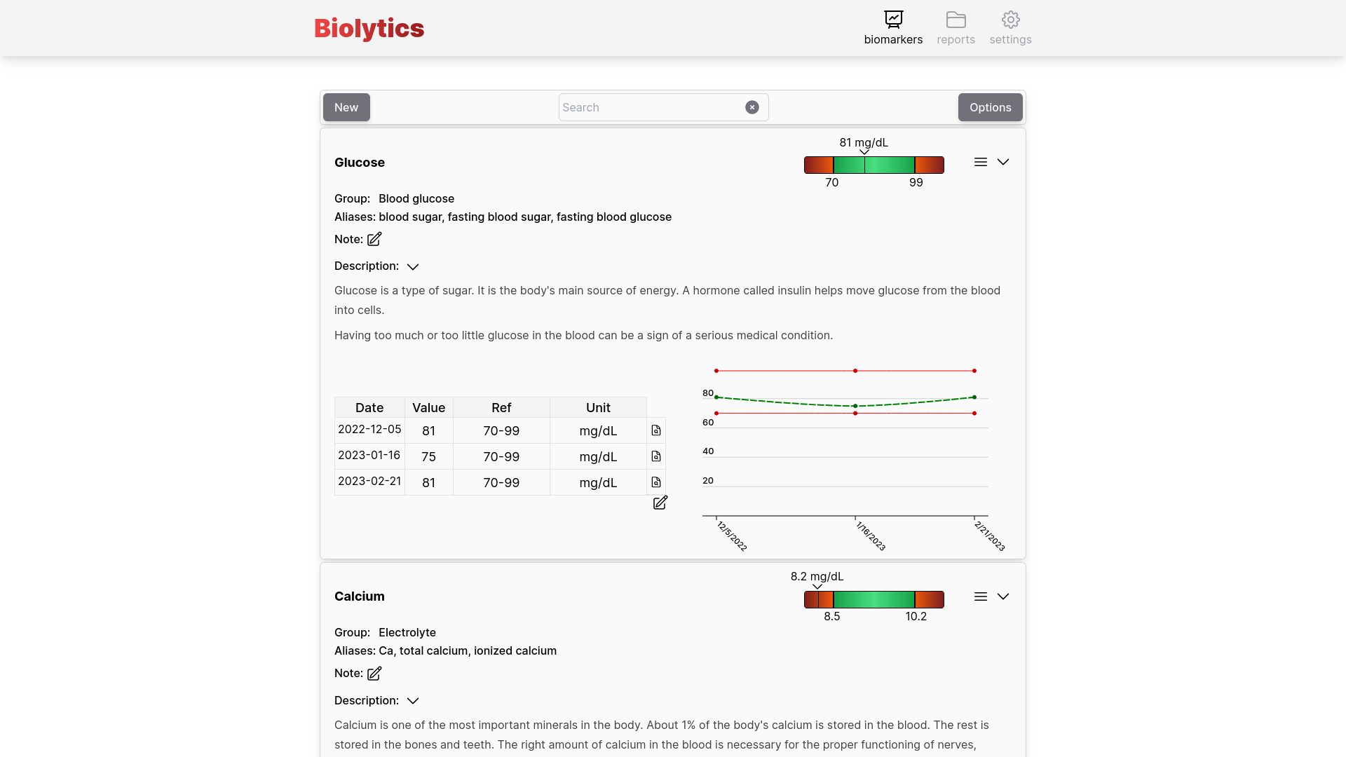The image size is (1346, 757).
Task: Open the biomarkers tab
Action: (893, 28)
